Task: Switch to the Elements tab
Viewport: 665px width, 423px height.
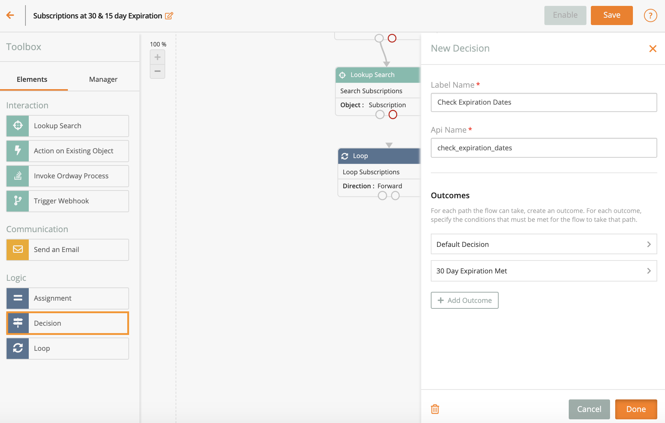Action: (32, 79)
